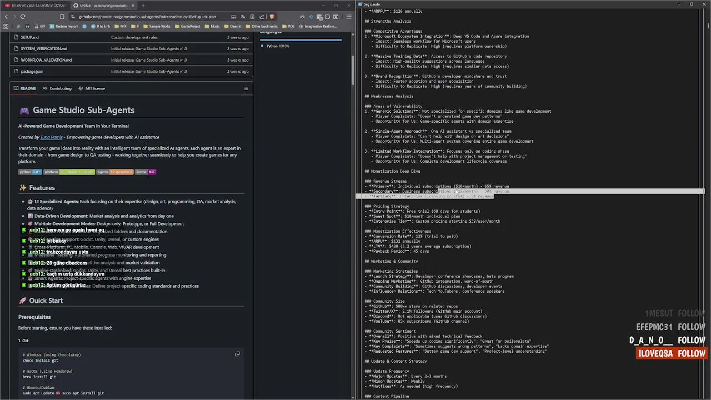Switch to the YouTube browser tab
Image resolution: width=711 pixels, height=400 pixels.
pyautogui.click(x=34, y=6)
